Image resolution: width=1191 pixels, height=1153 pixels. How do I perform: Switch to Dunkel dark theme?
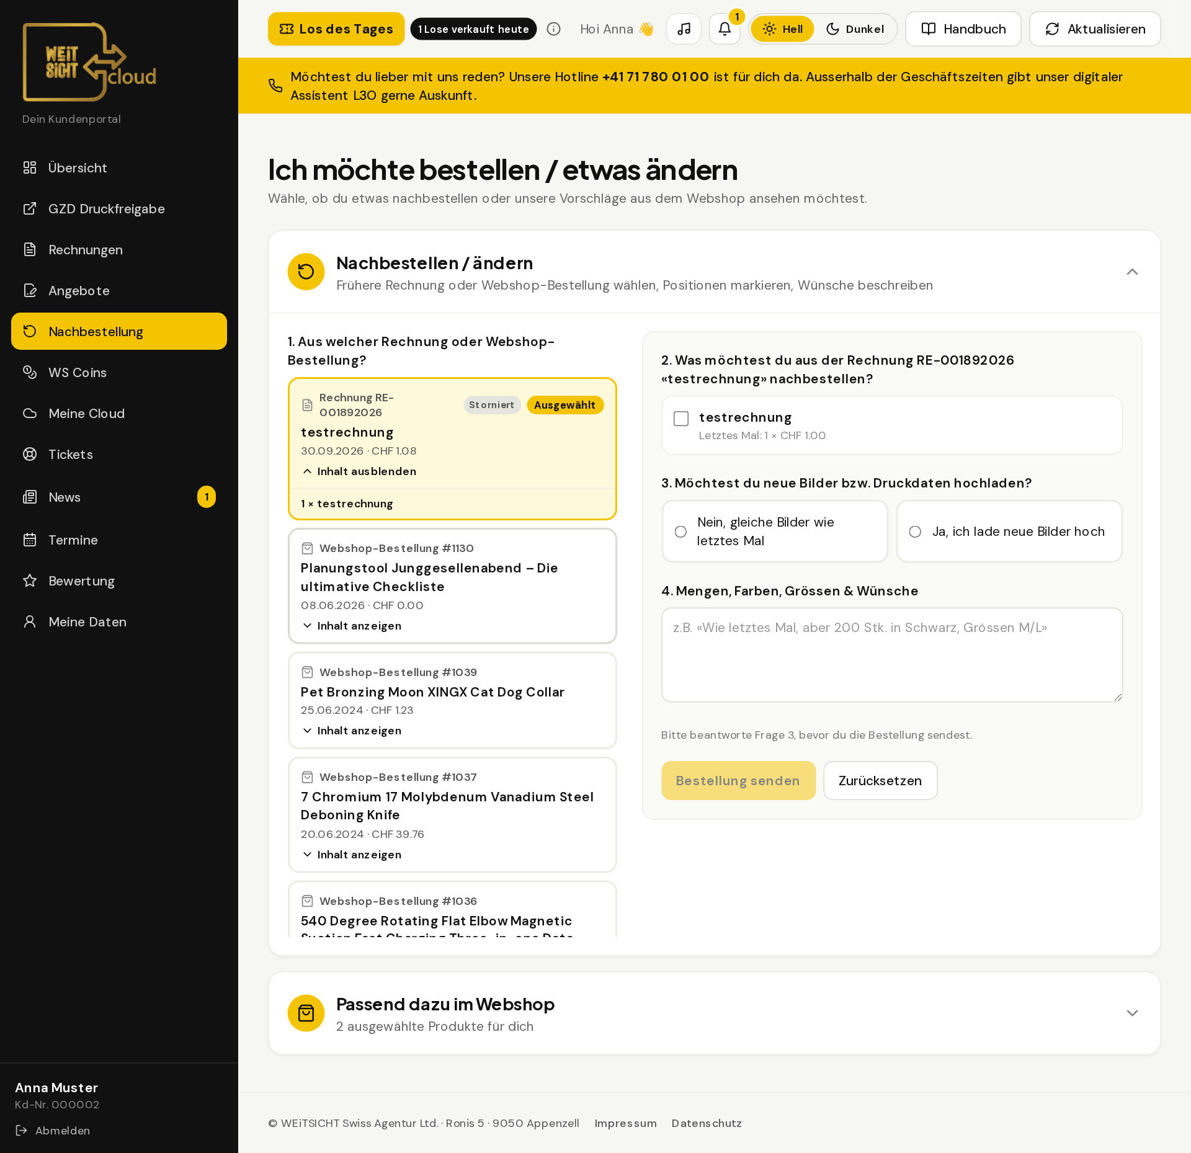pyautogui.click(x=855, y=29)
